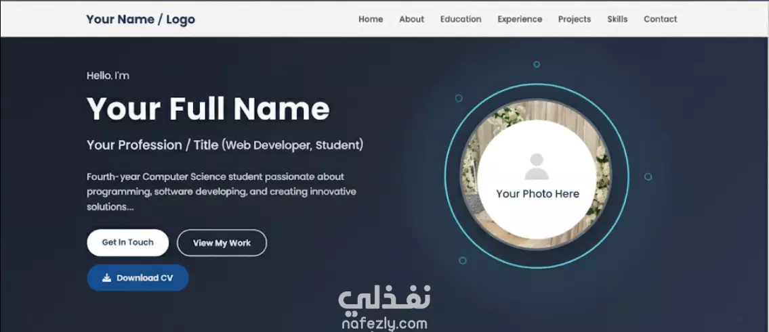Image resolution: width=769 pixels, height=332 pixels.
Task: Click the Your Name / Logo brand
Action: click(141, 20)
